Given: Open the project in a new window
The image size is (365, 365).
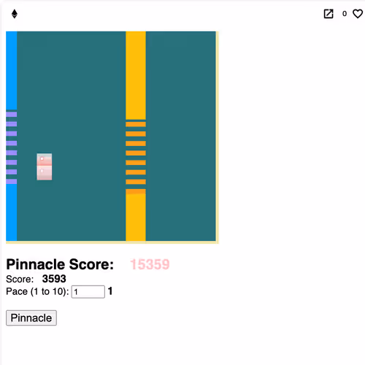Looking at the screenshot, I should pyautogui.click(x=328, y=14).
